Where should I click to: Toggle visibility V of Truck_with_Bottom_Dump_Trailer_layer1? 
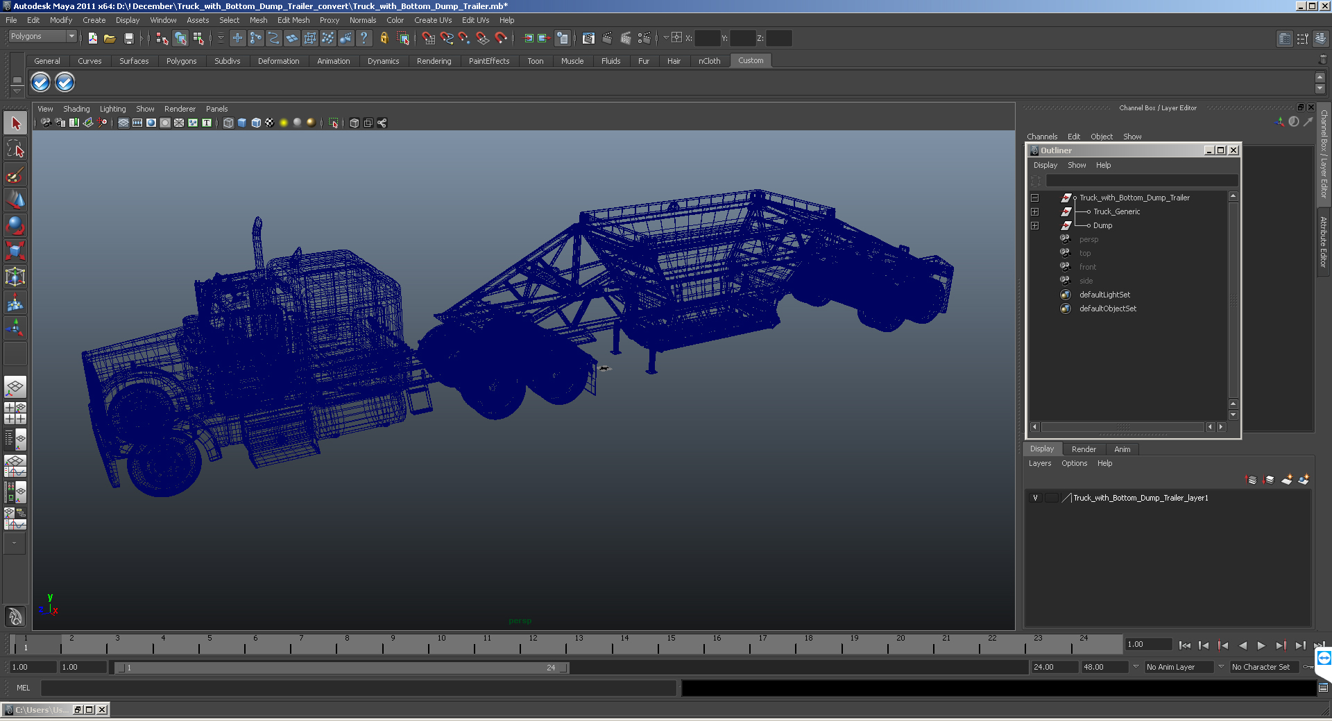1035,498
